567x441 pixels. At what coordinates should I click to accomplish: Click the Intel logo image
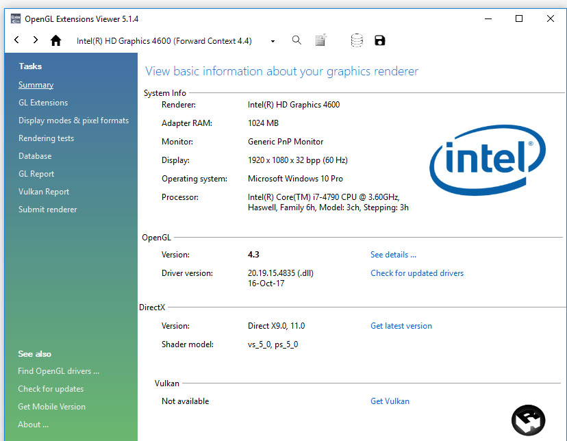488,160
